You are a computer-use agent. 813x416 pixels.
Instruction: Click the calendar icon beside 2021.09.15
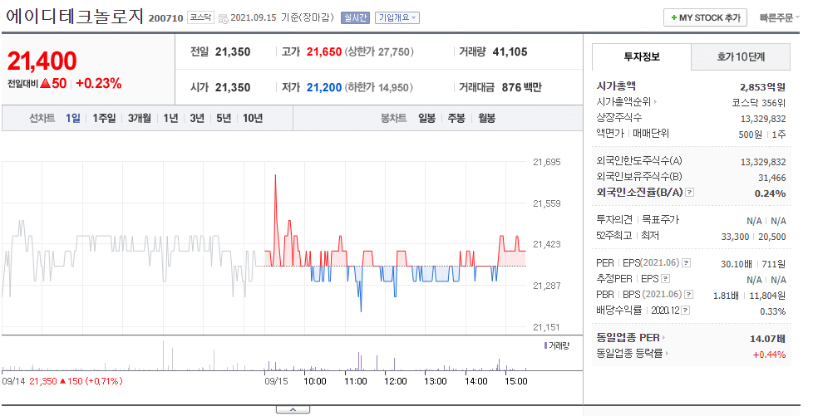tap(224, 18)
